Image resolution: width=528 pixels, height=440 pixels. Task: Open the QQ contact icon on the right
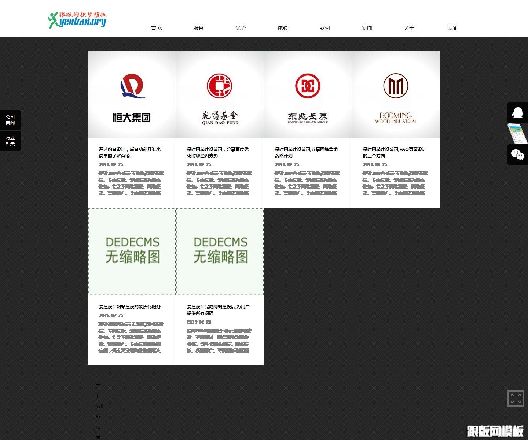click(517, 113)
